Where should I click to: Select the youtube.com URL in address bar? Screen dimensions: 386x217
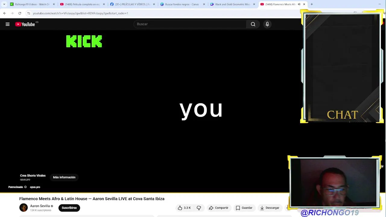pos(81,13)
